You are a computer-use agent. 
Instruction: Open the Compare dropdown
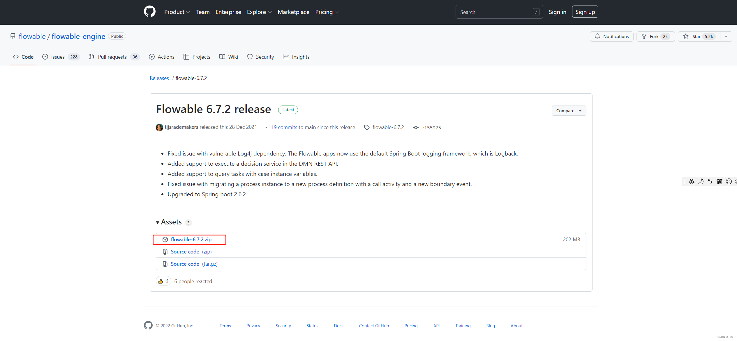(x=569, y=110)
